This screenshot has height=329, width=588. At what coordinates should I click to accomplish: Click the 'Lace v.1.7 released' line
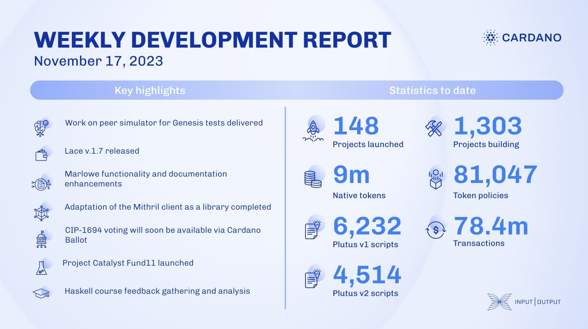[x=102, y=151]
